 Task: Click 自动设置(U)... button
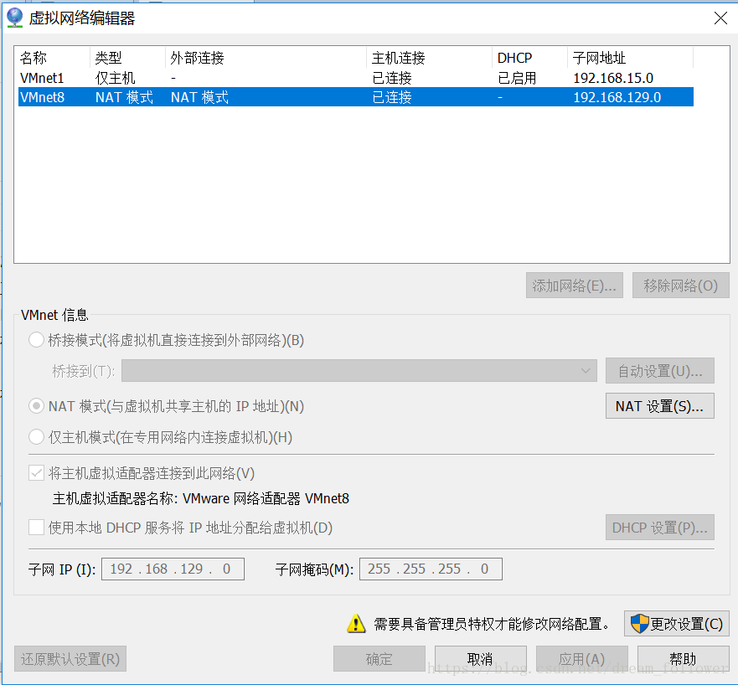[x=660, y=371]
